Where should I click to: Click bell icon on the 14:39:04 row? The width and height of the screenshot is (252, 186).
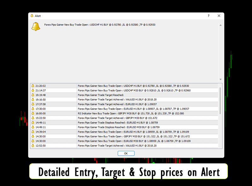point(33,132)
